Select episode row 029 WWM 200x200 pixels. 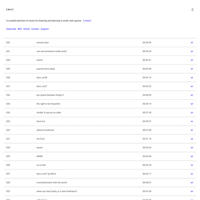pos(100,156)
